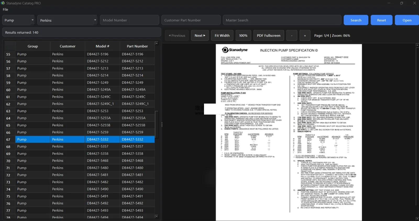Select part number DB4427-5255B
This screenshot has width=419, height=221.
coord(137,125)
